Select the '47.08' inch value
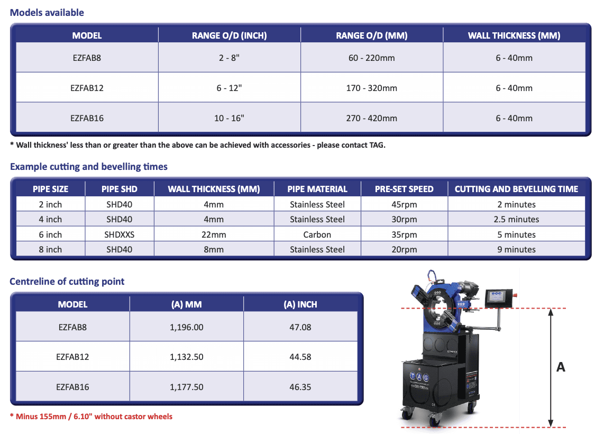Screen dimensions: 604x434 click(x=300, y=327)
